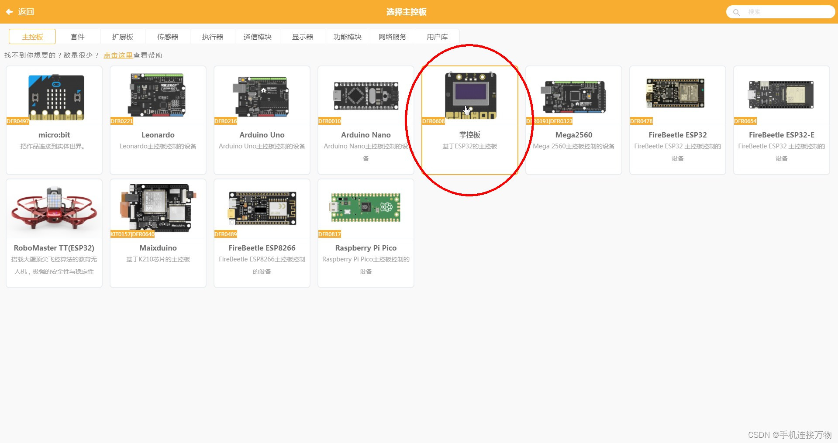The width and height of the screenshot is (838, 443).
Task: Click the Arduino Uno card title
Action: (x=262, y=135)
